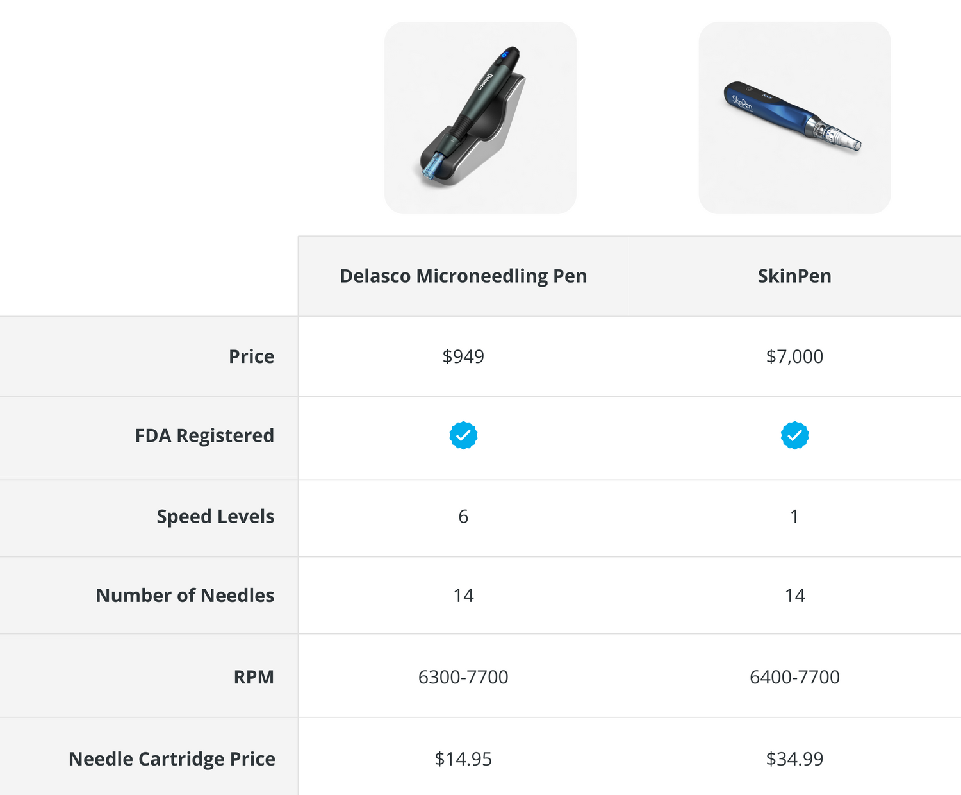Viewport: 961px width, 795px height.
Task: Click the FDA Registered row label
Action: tap(204, 436)
